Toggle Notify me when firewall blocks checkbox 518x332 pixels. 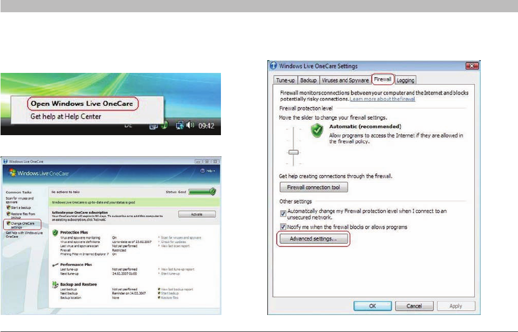coord(283,227)
